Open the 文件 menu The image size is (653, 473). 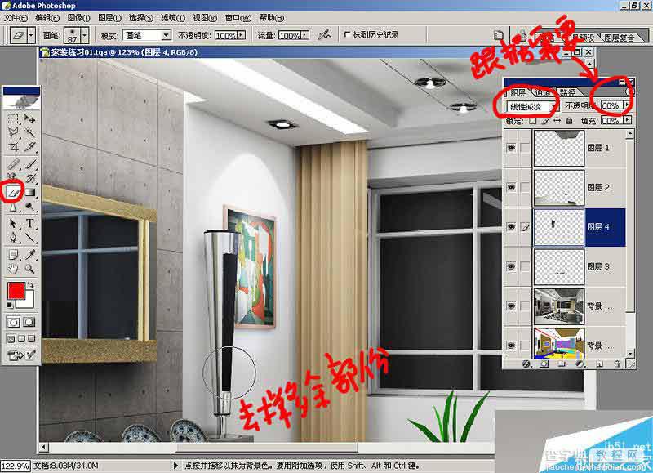tap(16, 18)
